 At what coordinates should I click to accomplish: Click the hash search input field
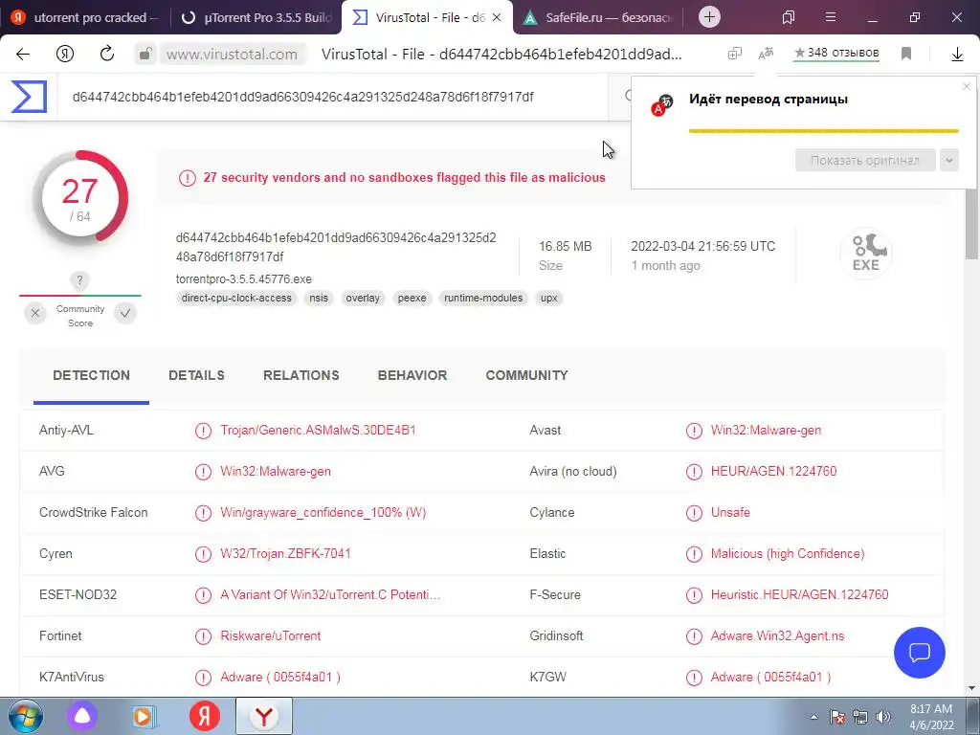331,97
